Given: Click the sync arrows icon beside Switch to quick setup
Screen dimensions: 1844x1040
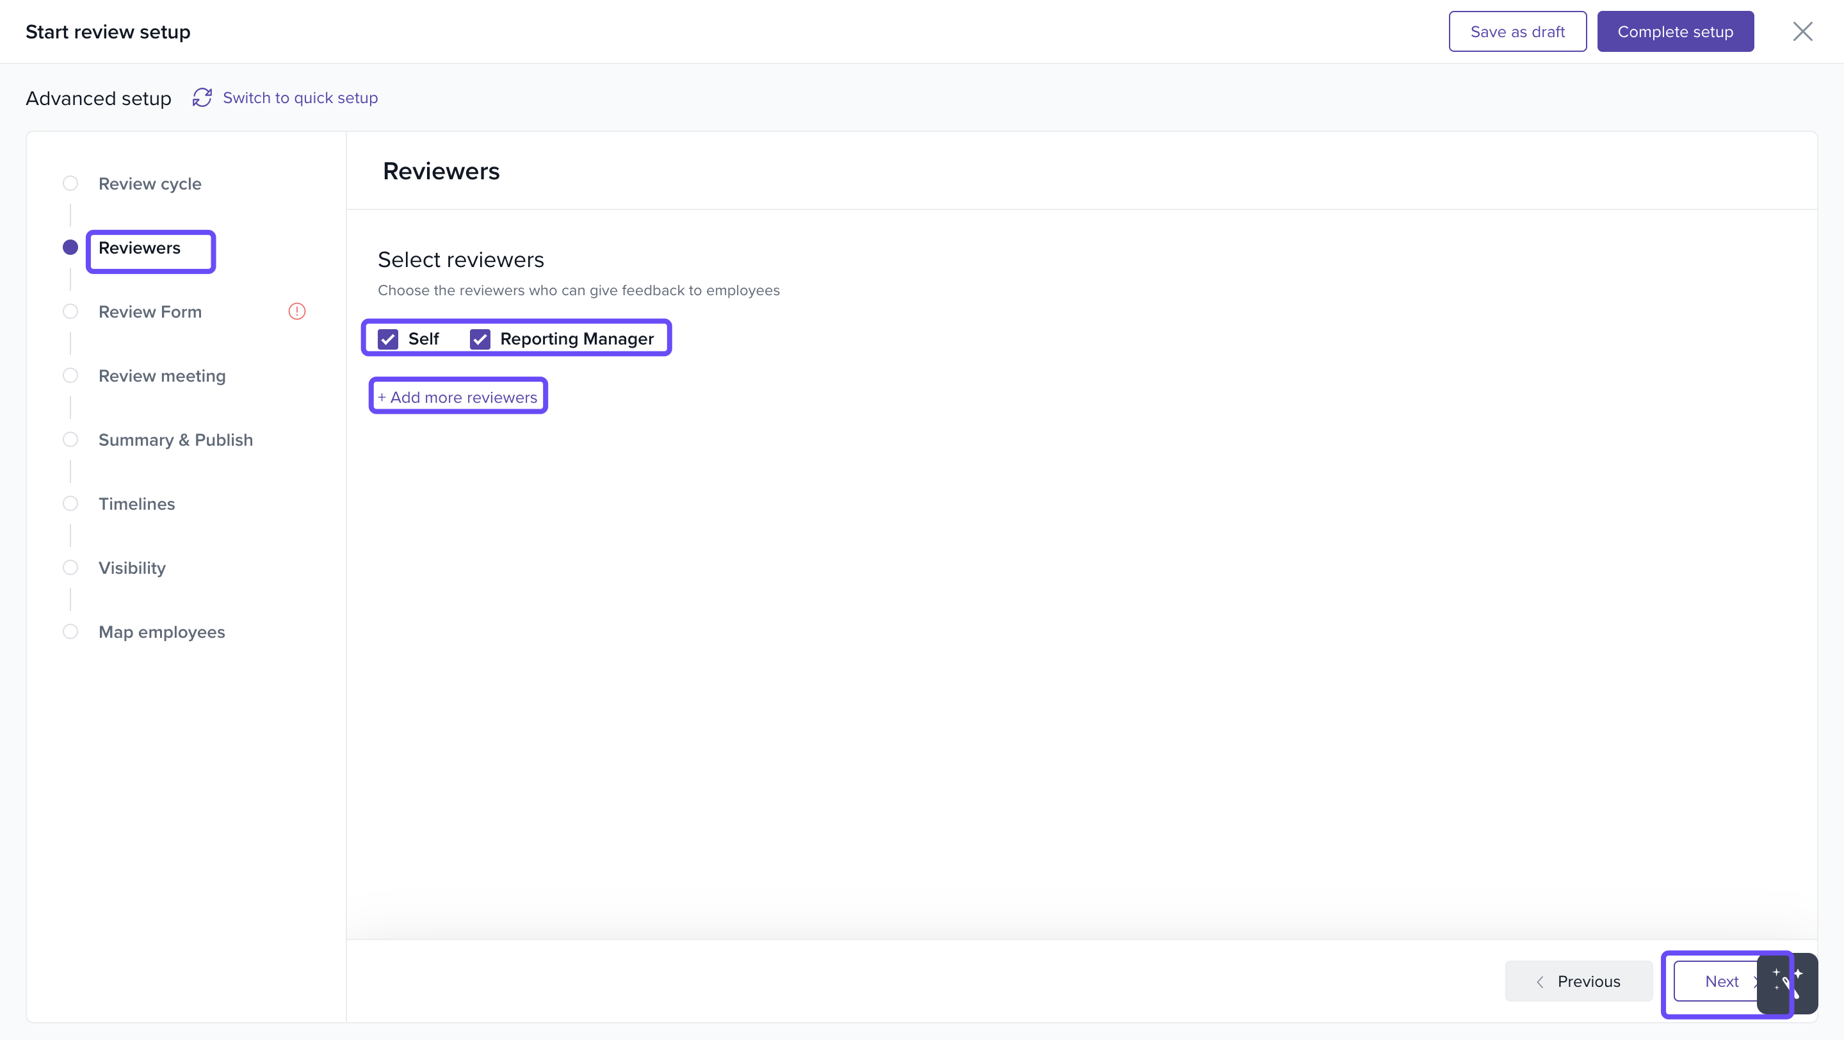Looking at the screenshot, I should click(202, 98).
